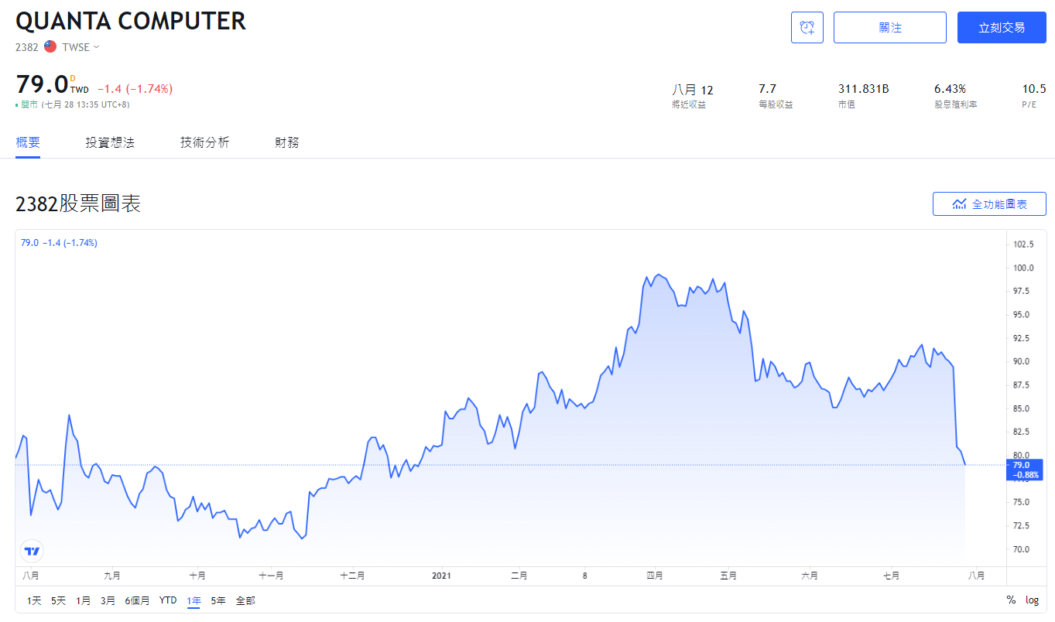
Task: Click the 79.0 current price label on axis
Action: (x=1025, y=470)
